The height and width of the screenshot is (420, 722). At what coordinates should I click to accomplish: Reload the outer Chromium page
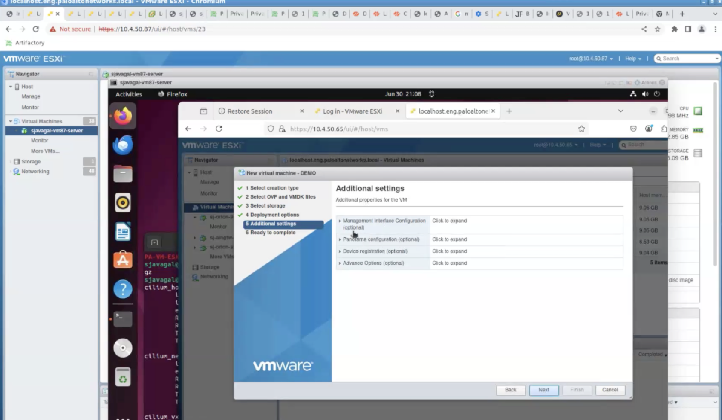pos(36,29)
